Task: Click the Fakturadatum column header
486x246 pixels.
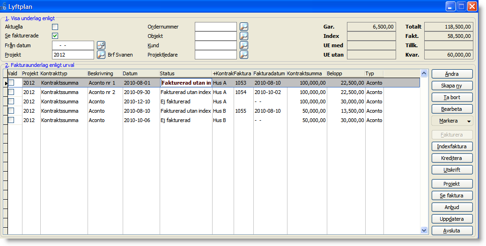Action: pyautogui.click(x=270, y=73)
